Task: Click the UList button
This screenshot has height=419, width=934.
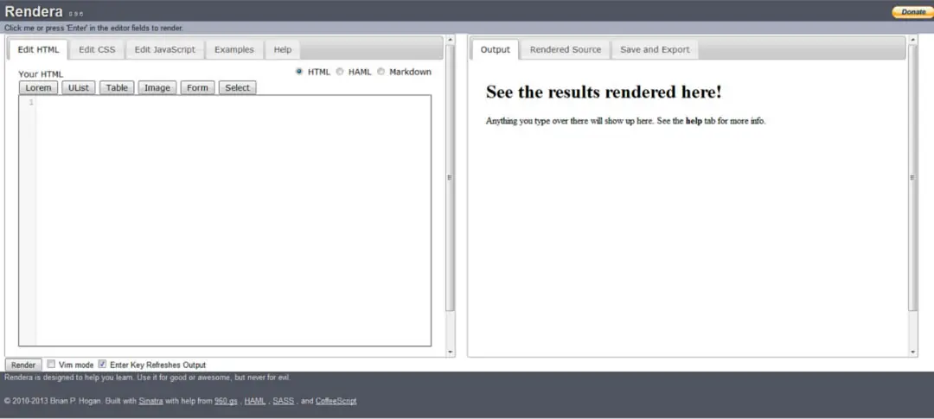Action: [x=79, y=87]
